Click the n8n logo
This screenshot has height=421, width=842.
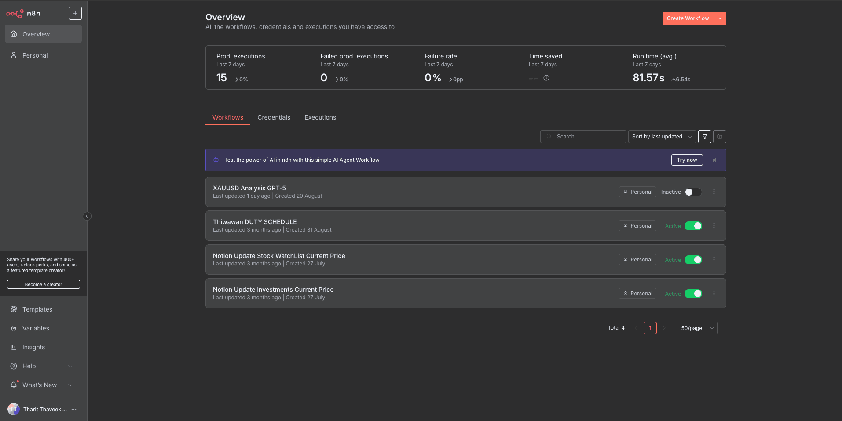23,14
